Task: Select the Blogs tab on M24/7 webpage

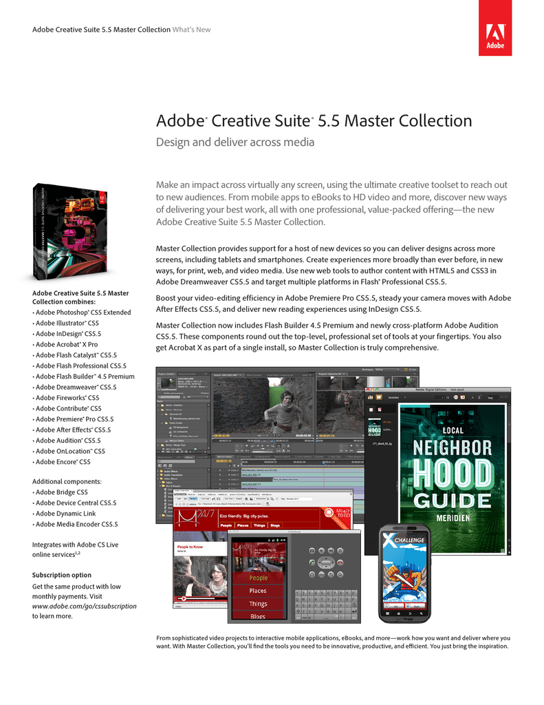Action: tap(275, 525)
